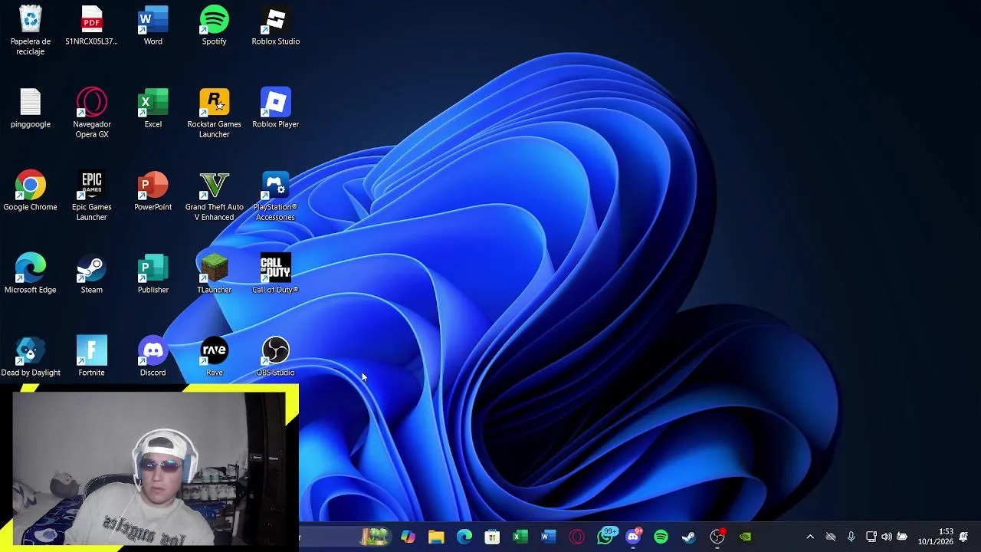
Task: Select the Discord desktop shortcut
Action: tap(153, 356)
